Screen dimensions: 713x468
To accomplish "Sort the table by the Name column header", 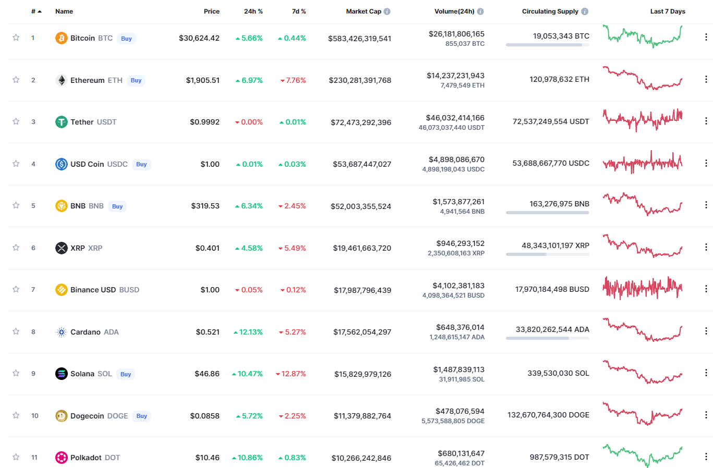I will coord(64,11).
